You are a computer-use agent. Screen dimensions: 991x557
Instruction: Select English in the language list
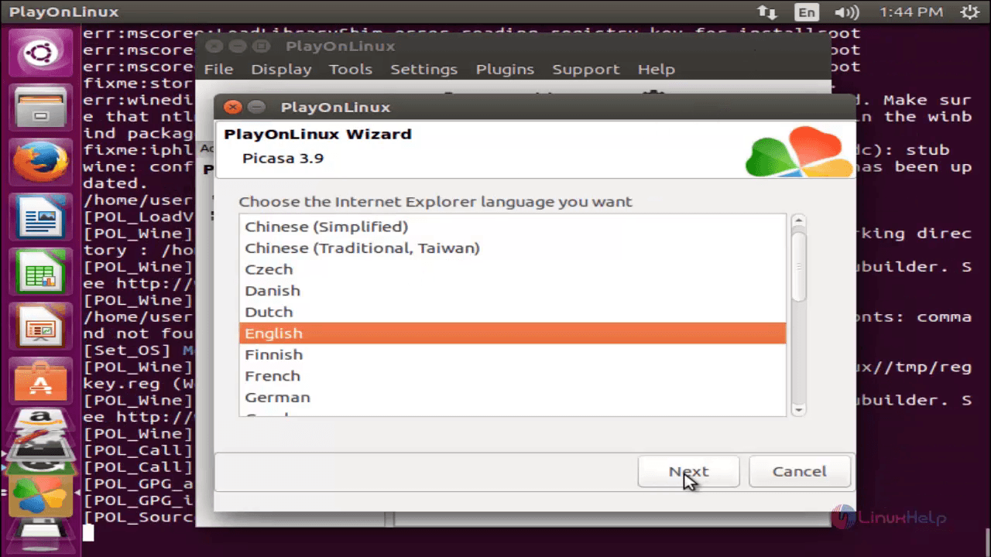click(x=513, y=333)
